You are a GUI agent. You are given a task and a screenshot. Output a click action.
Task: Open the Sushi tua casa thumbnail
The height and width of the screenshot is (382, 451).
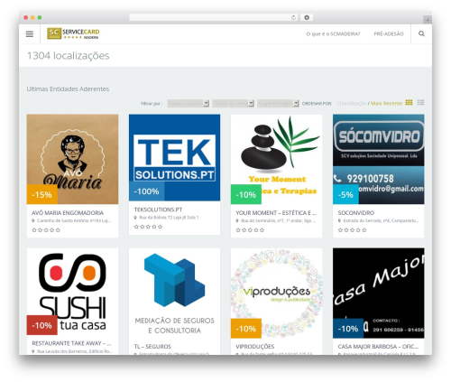pos(72,292)
